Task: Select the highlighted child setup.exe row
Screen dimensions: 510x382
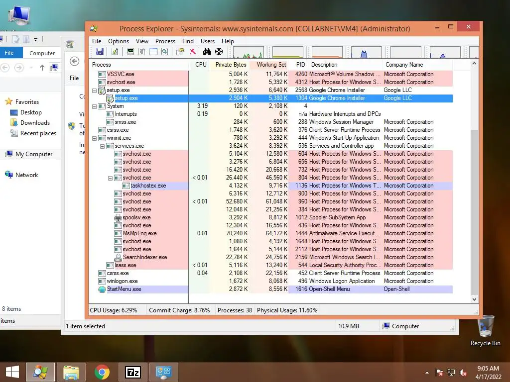Action: [271, 98]
